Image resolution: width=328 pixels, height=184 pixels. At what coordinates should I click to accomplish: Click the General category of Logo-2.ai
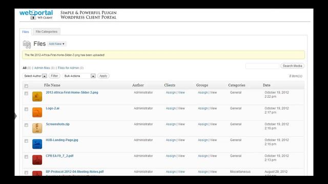[x=236, y=108]
